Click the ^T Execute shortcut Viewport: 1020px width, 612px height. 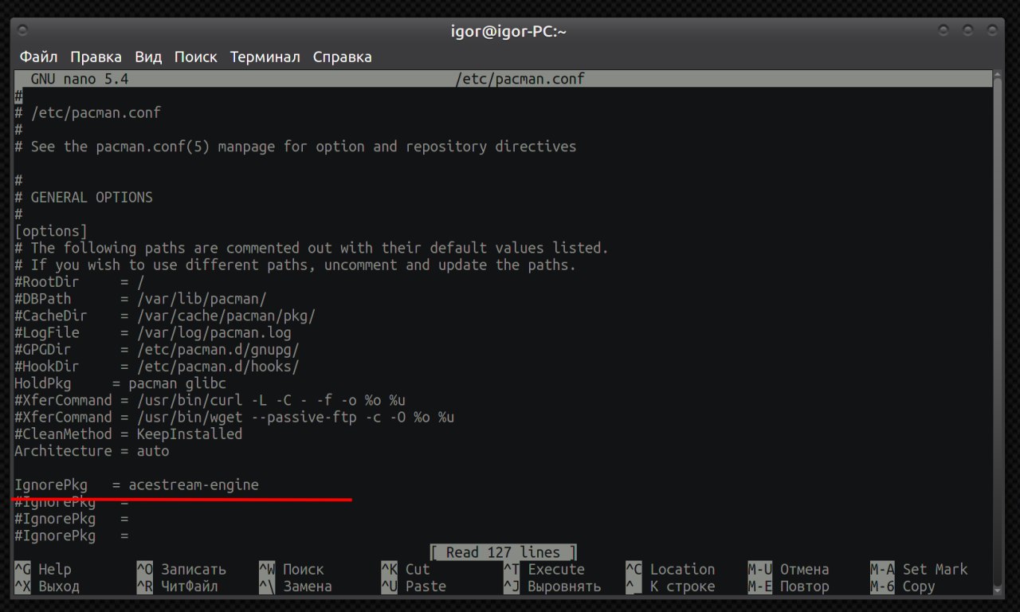coord(544,569)
